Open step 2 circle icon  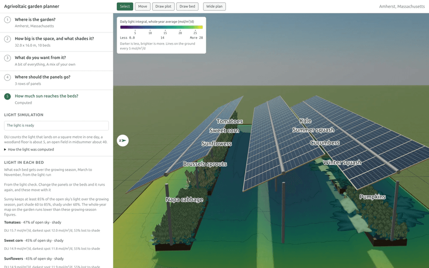pyautogui.click(x=7, y=39)
